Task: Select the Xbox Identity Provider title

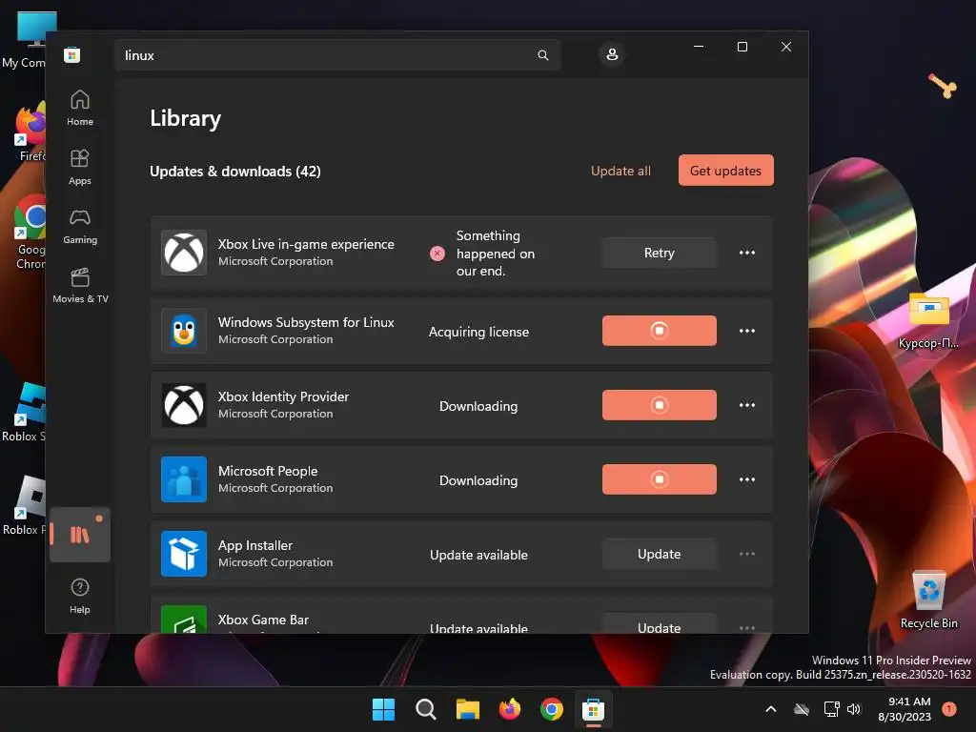Action: point(283,396)
